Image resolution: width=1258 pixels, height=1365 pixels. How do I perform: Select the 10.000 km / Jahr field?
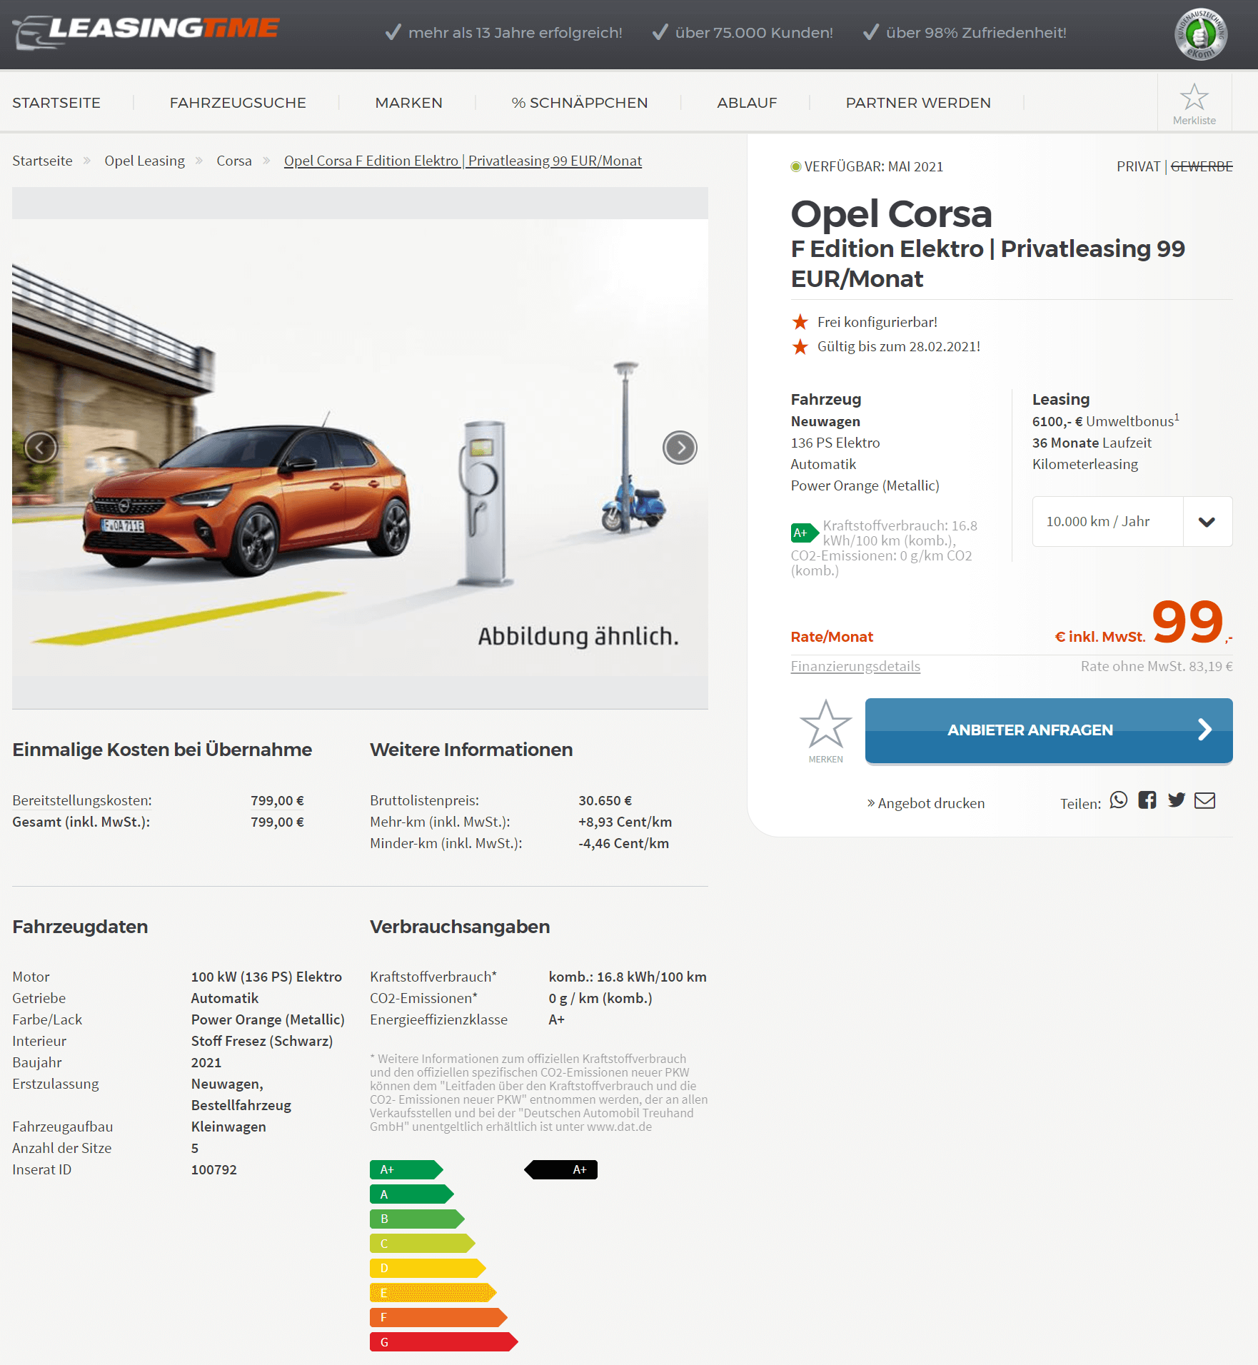(1107, 522)
